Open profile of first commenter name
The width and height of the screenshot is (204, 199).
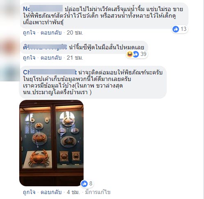click(43, 9)
